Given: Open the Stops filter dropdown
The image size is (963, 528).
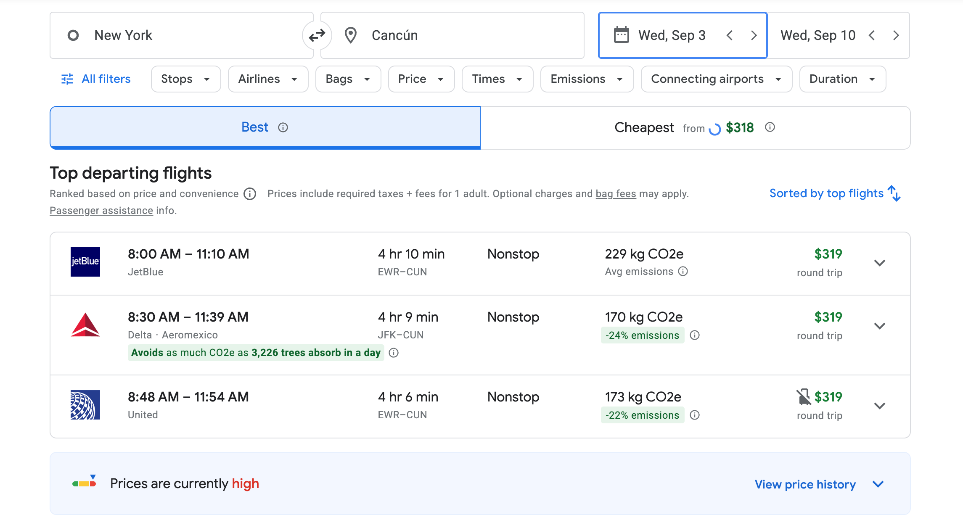Looking at the screenshot, I should [x=185, y=79].
